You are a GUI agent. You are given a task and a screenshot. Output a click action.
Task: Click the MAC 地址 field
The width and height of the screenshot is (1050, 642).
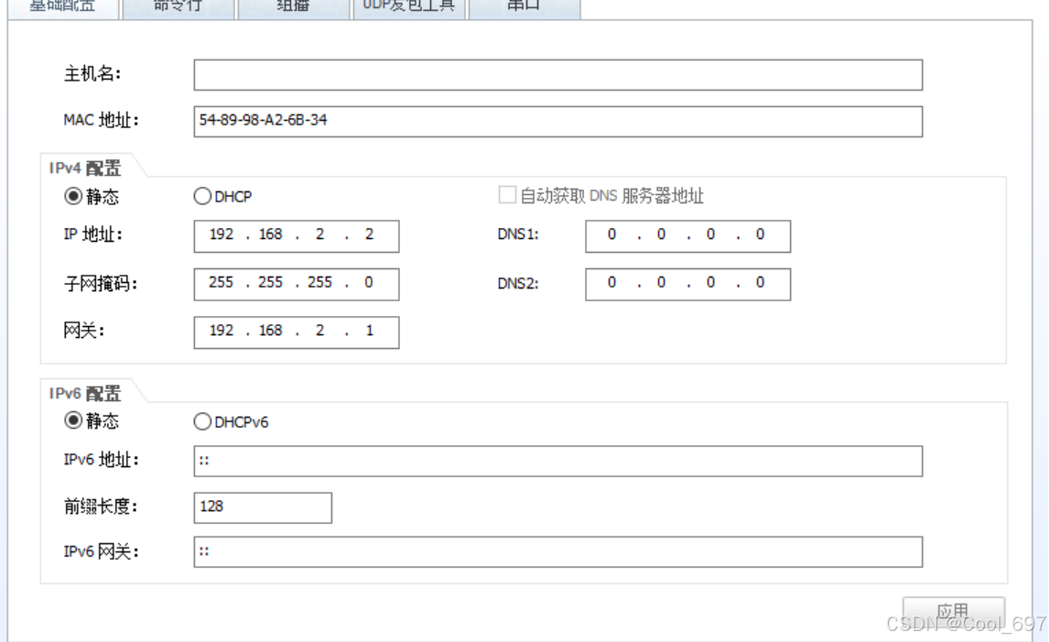coord(557,121)
